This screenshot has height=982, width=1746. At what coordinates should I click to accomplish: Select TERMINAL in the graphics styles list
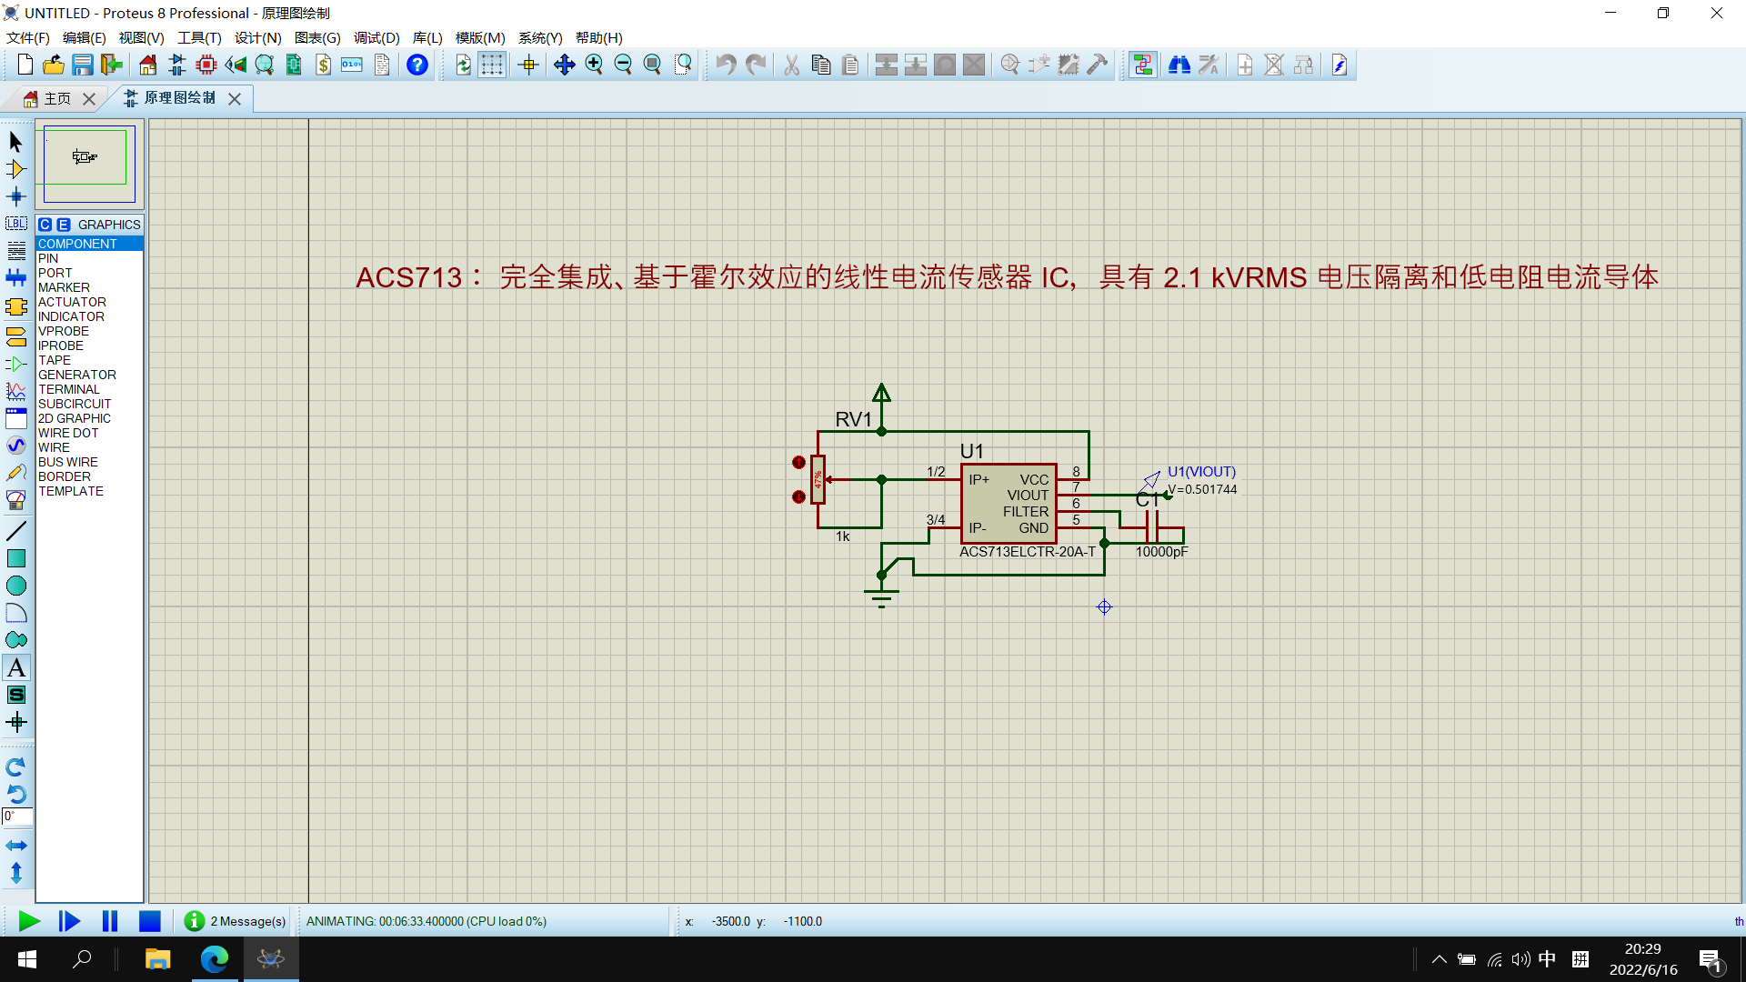89,389
